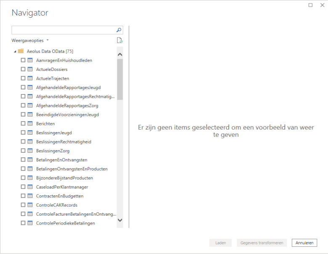The height and width of the screenshot is (254, 328).
Task: Click the refresh document icon
Action: (120, 40)
